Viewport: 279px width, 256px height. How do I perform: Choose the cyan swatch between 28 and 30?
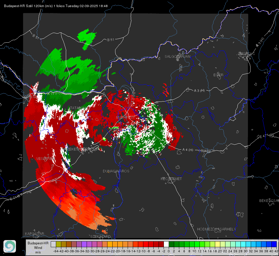pyautogui.click(x=243, y=244)
